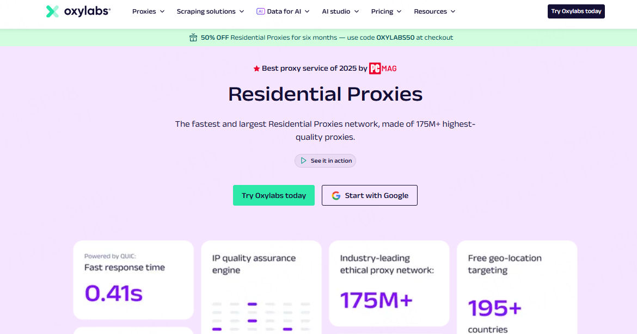Click the dark Try Oxylabs today header button
Image resolution: width=637 pixels, height=334 pixels.
coord(576,11)
